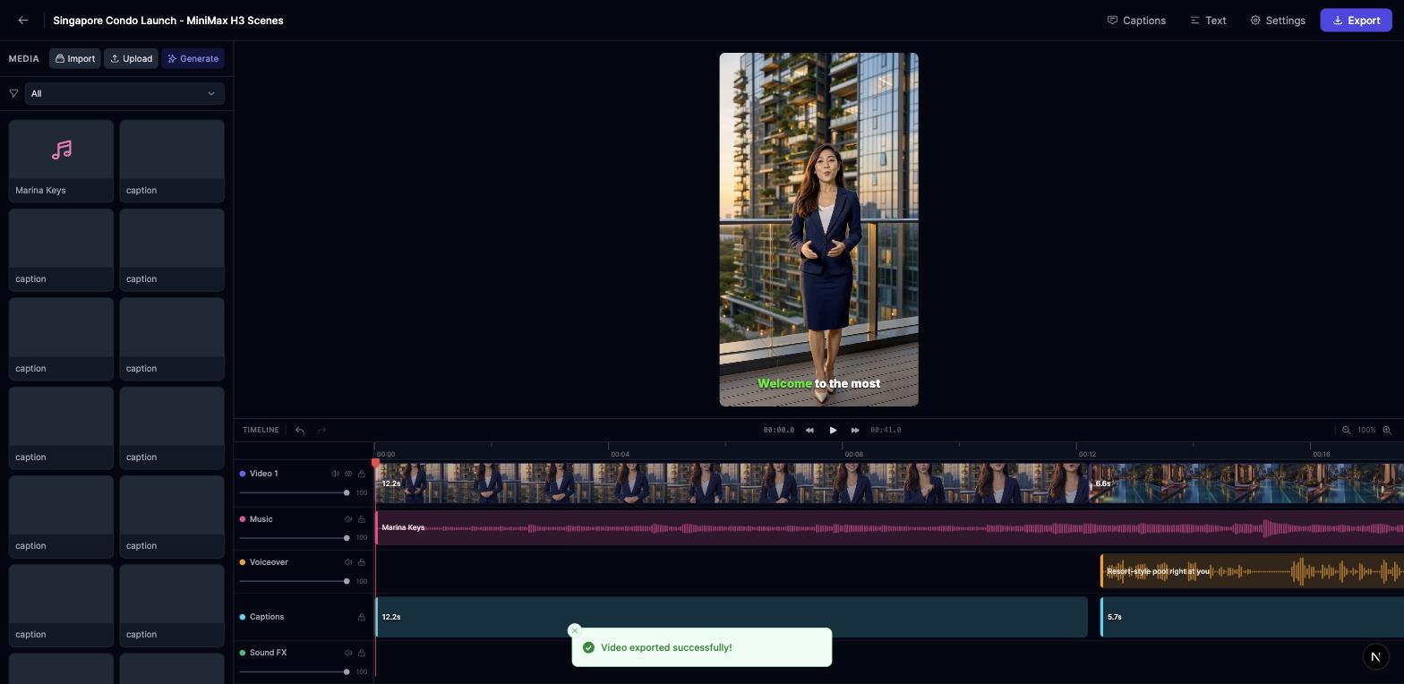1404x684 pixels.
Task: Dismiss the export success notification
Action: pos(575,630)
